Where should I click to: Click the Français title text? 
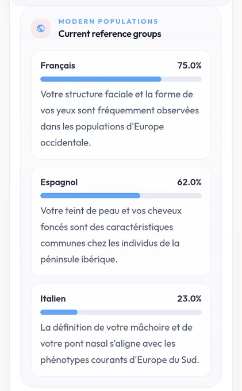(58, 66)
